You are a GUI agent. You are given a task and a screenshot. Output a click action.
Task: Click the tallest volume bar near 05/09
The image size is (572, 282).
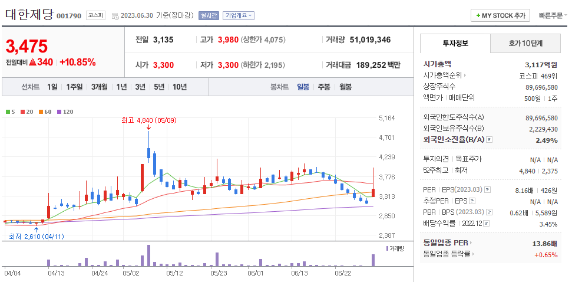click(148, 255)
